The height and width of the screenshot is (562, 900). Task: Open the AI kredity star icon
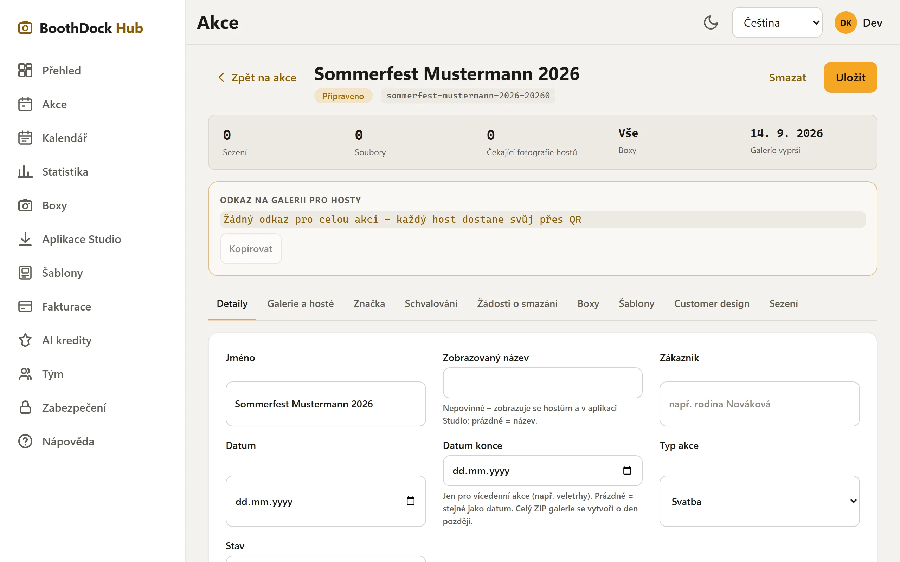25,340
